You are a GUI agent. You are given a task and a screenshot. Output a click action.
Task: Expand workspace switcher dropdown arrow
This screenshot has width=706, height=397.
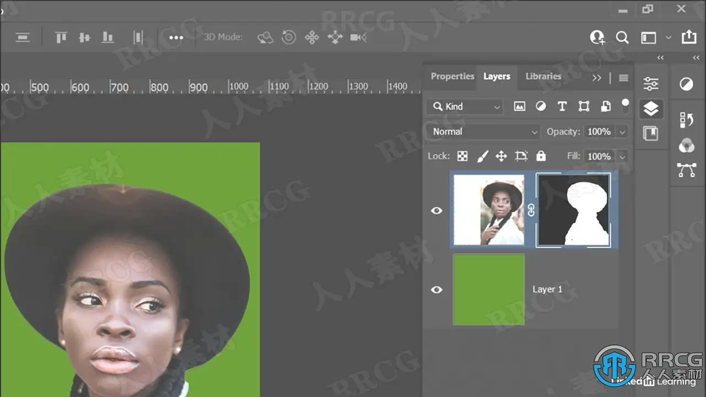click(x=668, y=37)
